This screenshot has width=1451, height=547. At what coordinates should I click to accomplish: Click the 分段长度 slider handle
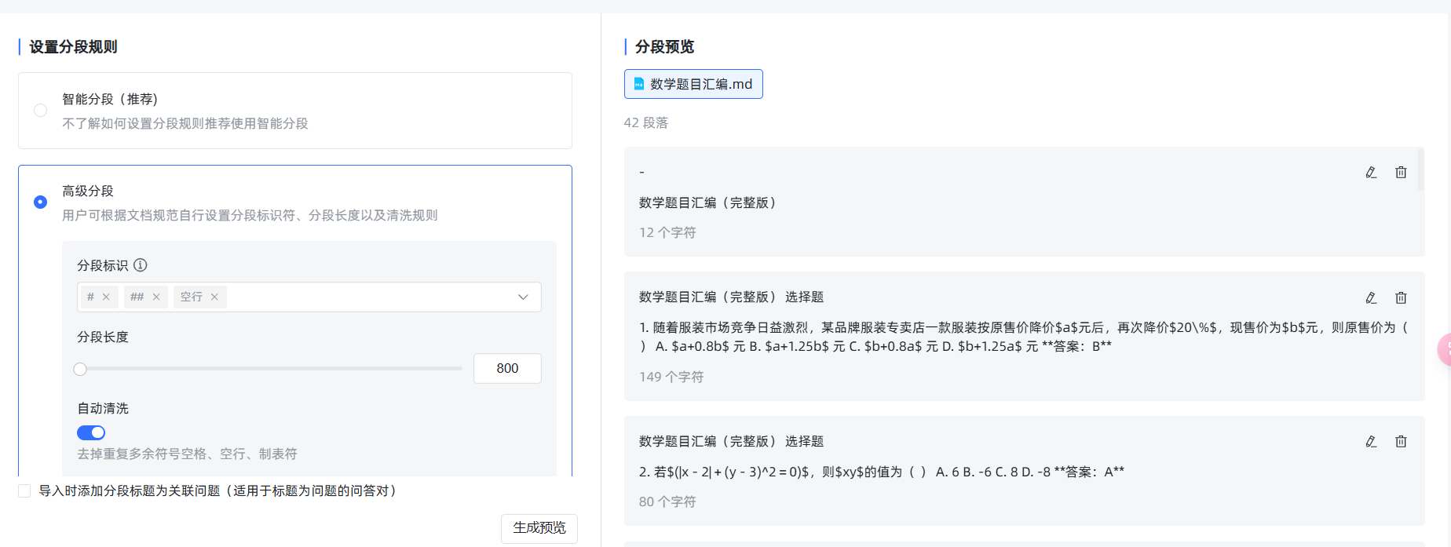point(80,369)
